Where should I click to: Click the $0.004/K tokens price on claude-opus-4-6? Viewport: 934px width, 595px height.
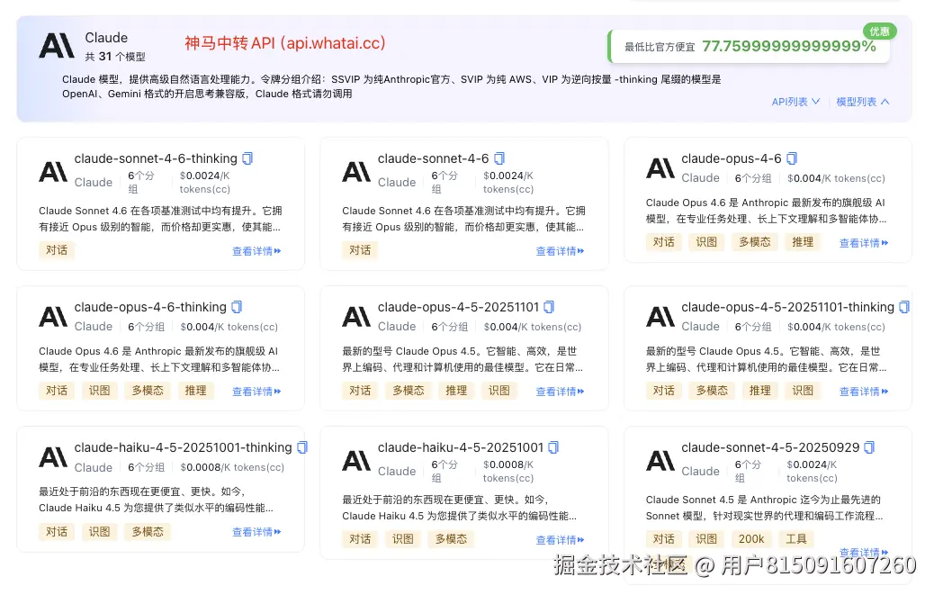[x=836, y=178]
